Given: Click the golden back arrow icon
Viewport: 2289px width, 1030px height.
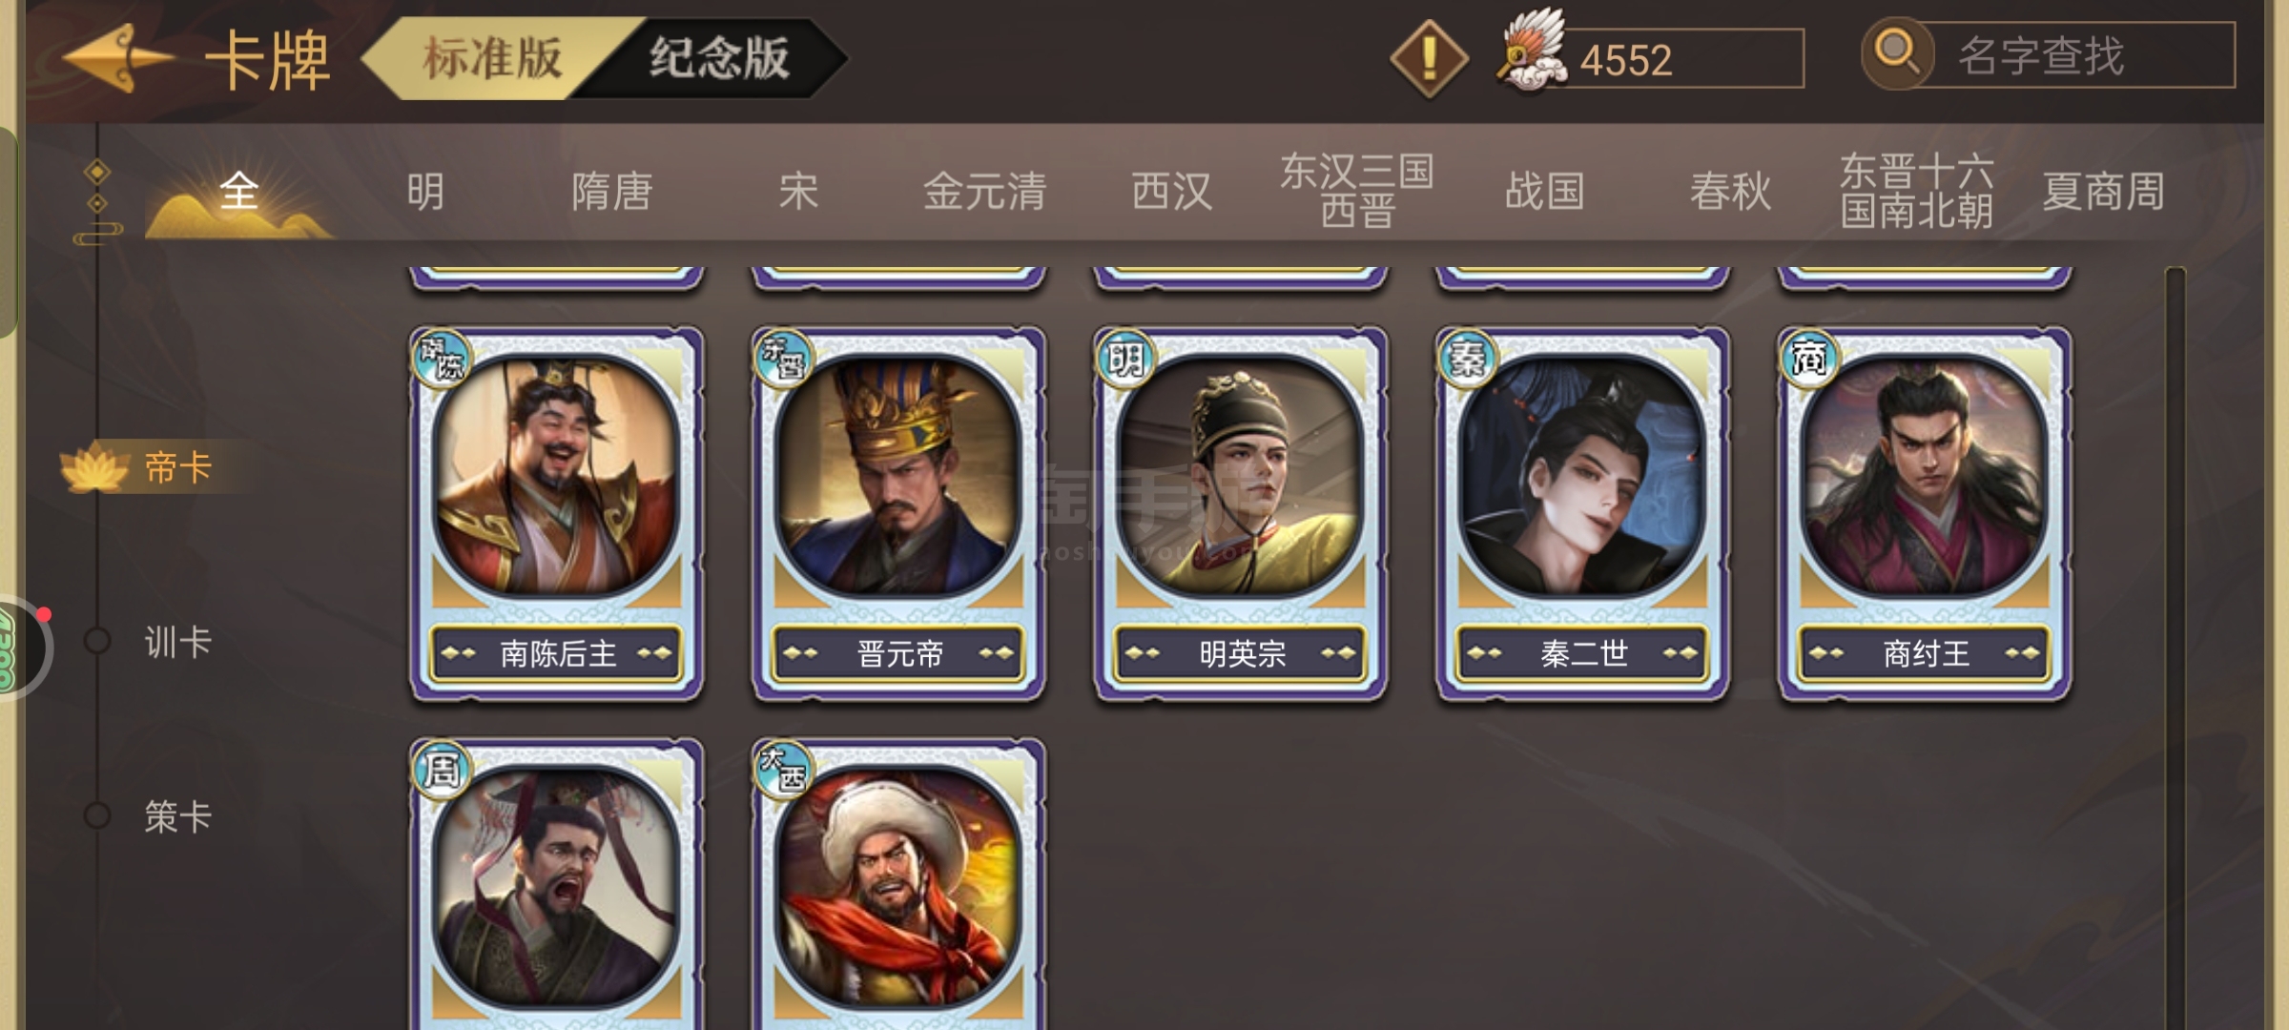Looking at the screenshot, I should pos(116,59).
